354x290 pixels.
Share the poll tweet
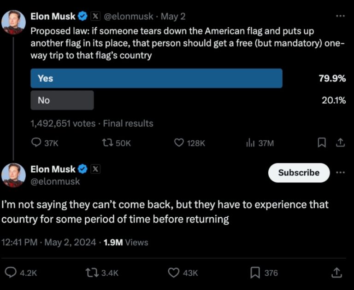341,143
